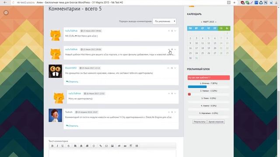The width and height of the screenshot is (280, 157).
Task: Open the red shield browser extension
Action: point(242,3)
